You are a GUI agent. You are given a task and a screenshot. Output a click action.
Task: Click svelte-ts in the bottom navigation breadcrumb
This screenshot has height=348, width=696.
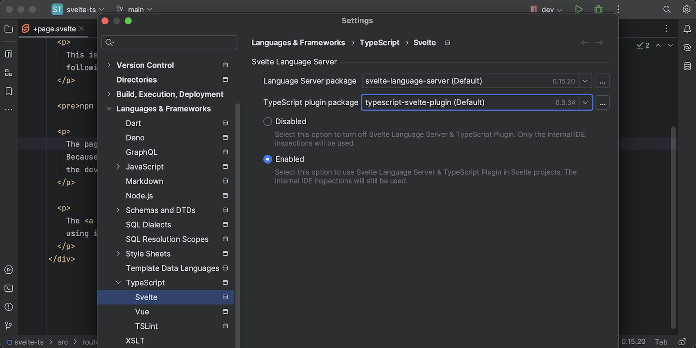tap(25, 342)
